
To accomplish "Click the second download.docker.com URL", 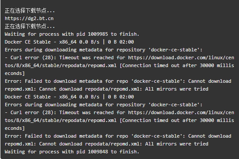I will coord(181,112).
